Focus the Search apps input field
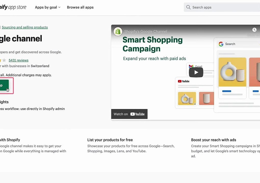The image size is (260, 183). 222,7
